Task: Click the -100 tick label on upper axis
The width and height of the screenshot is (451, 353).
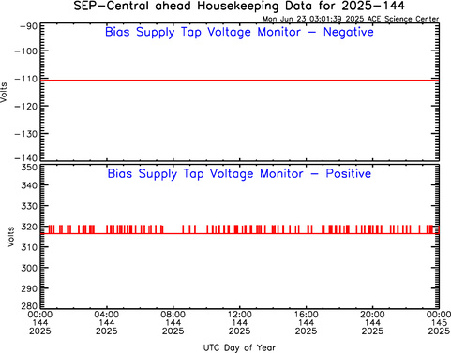Action: pyautogui.click(x=26, y=51)
